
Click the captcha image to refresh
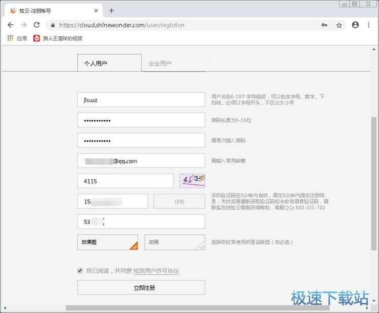[192, 181]
